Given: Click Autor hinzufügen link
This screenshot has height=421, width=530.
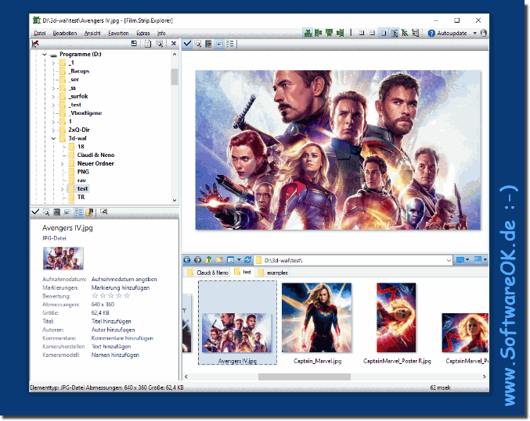Looking at the screenshot, I should (x=113, y=330).
